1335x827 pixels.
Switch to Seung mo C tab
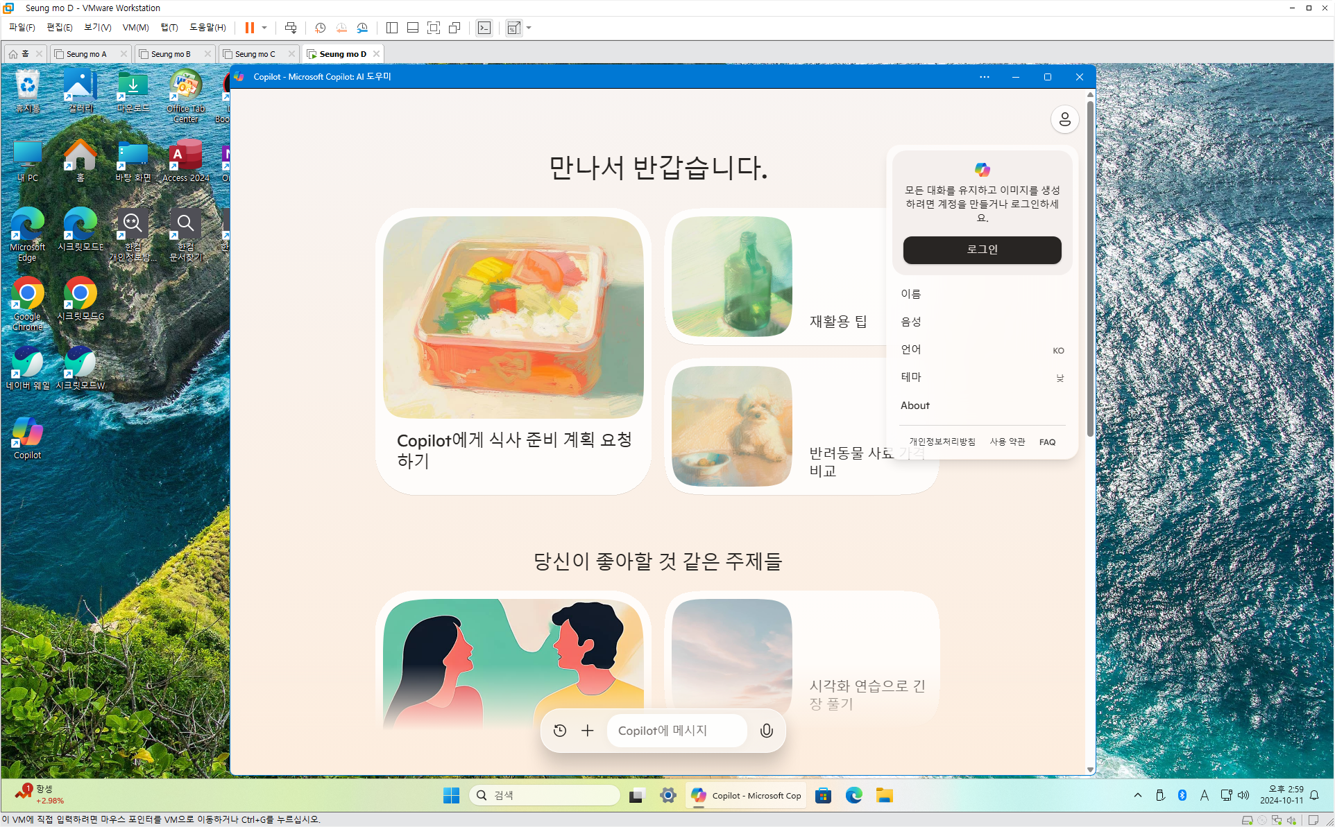point(255,54)
